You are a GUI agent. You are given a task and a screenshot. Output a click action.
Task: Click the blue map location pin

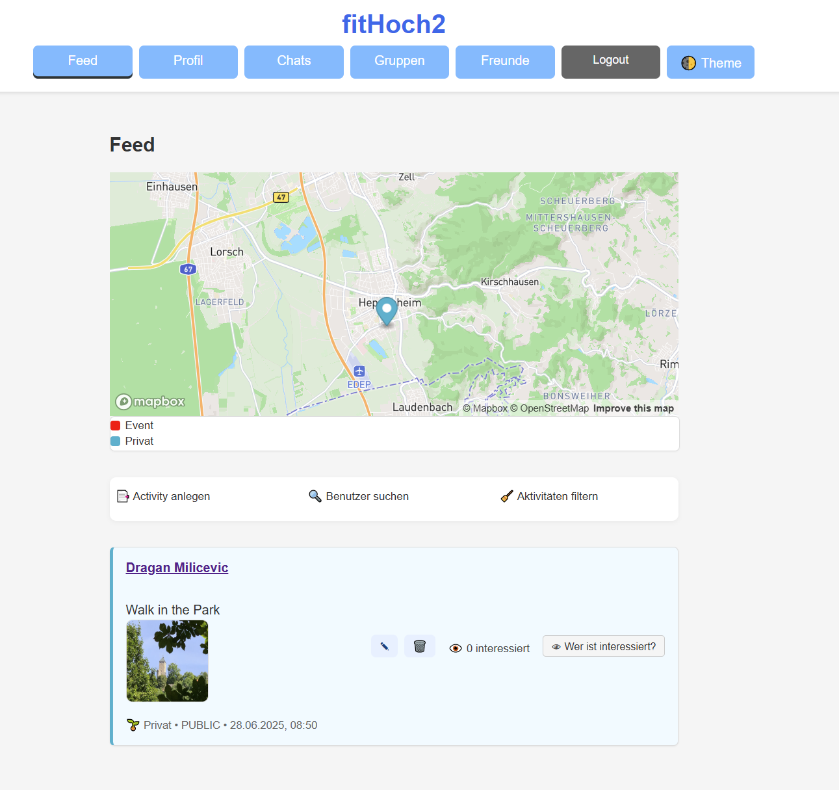tap(387, 311)
